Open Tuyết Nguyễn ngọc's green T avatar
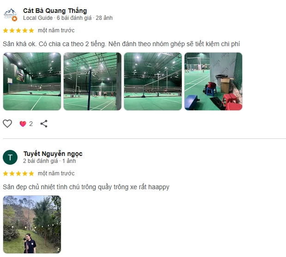 point(10,157)
